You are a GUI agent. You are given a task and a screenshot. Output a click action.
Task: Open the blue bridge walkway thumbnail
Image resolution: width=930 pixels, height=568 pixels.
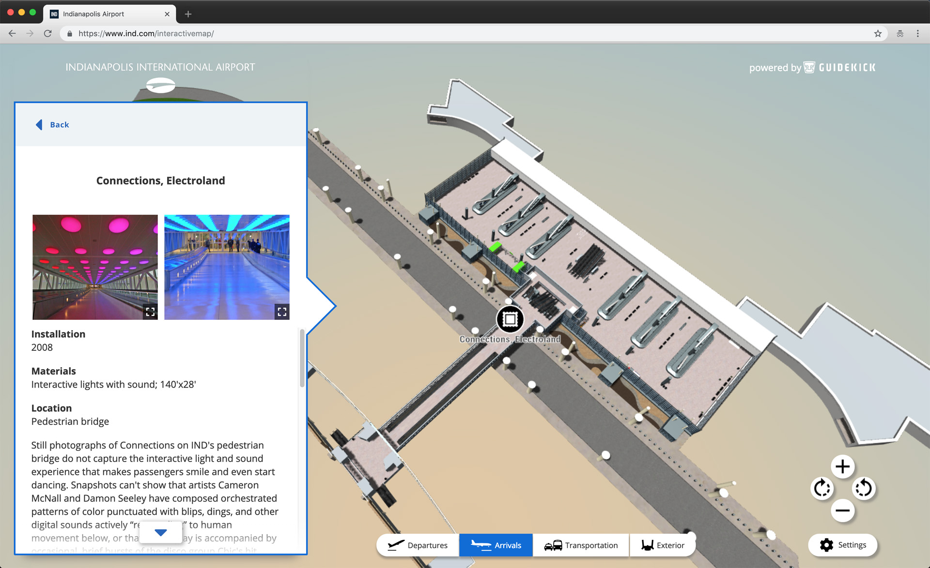227,267
